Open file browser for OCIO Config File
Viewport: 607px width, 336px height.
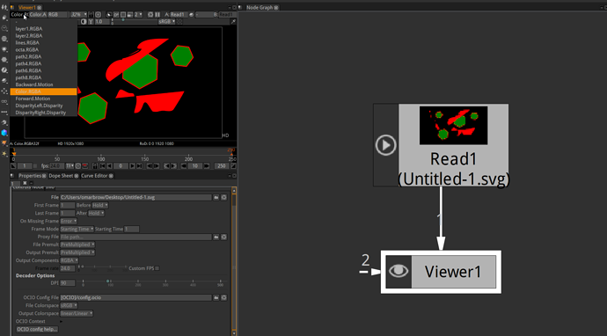point(216,297)
